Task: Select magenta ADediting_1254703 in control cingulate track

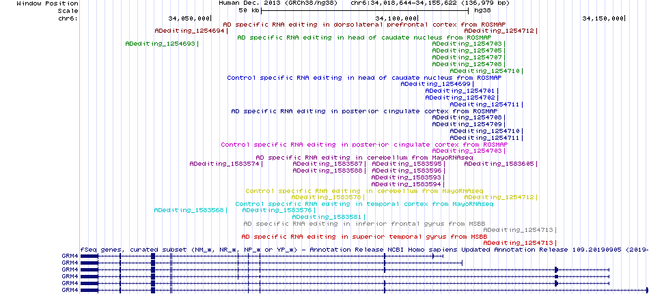Action: point(469,151)
